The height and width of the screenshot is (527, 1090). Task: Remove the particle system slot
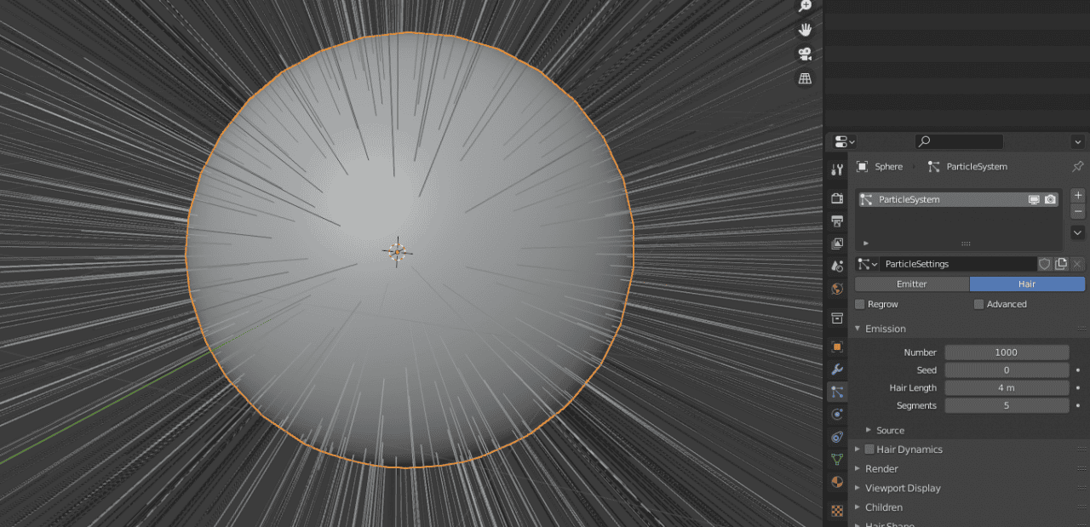[x=1077, y=211]
